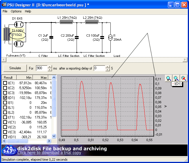Click the reset zoom red magnifier icon

[x=183, y=78]
